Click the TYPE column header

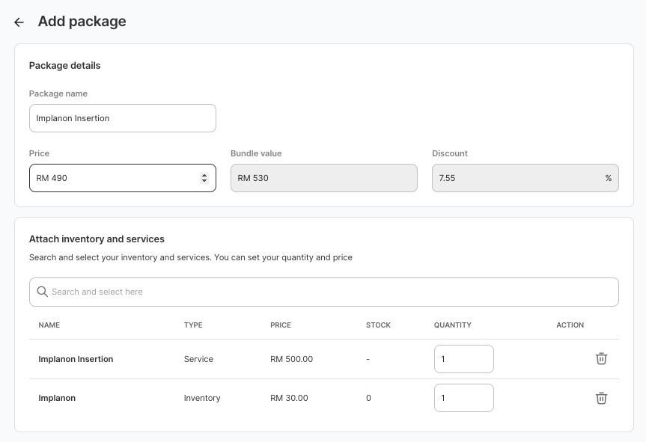tap(193, 325)
